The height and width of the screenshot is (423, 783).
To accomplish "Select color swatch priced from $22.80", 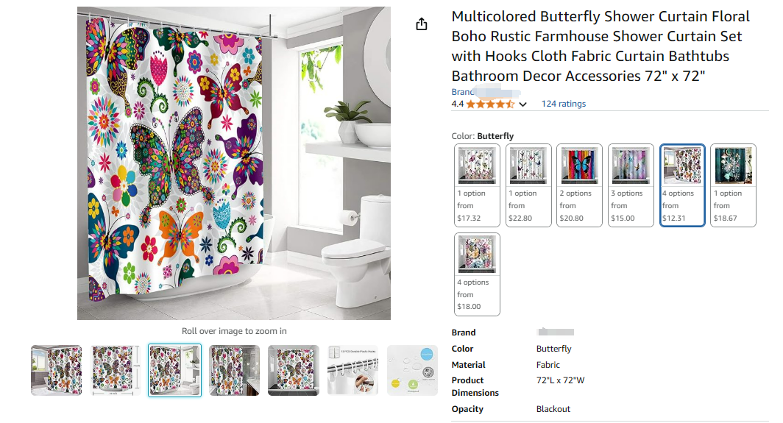I will (528, 185).
